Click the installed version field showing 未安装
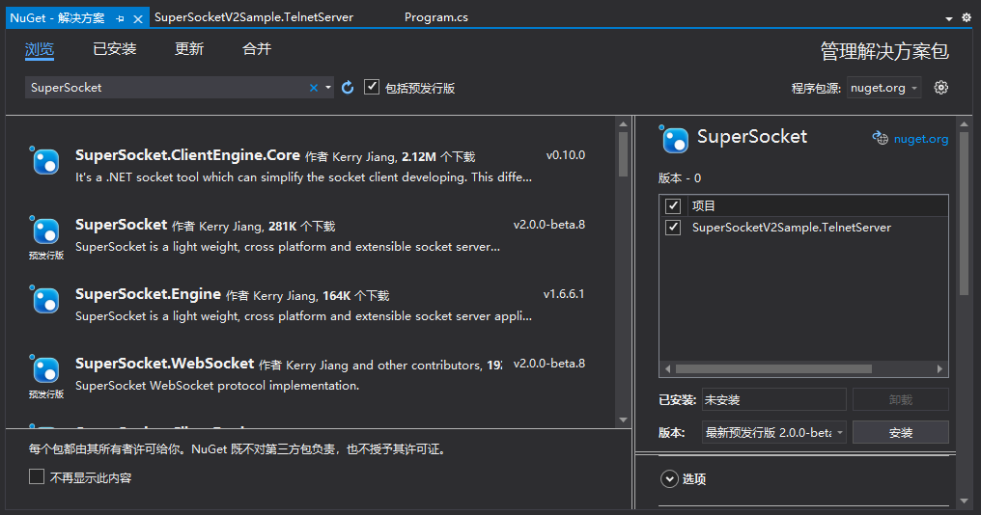981x515 pixels. [x=774, y=399]
